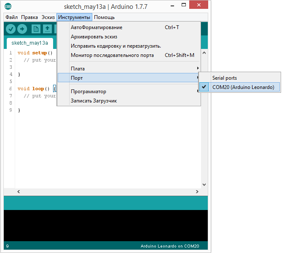Click the horizontal scrollbar left arrow
Screen dimensions: 295x253
point(18,191)
